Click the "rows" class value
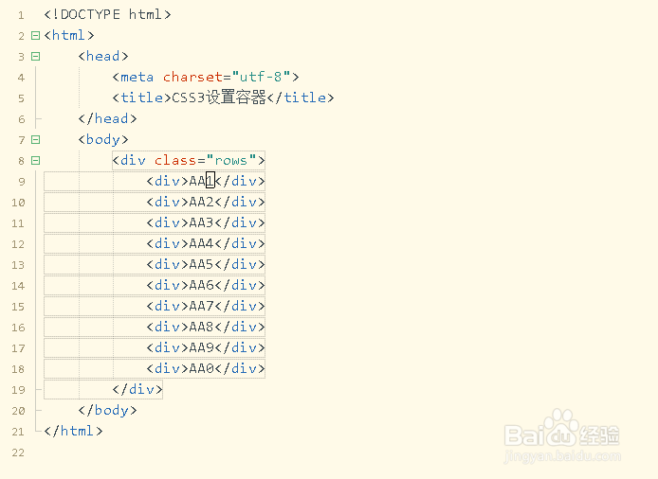 tap(231, 161)
